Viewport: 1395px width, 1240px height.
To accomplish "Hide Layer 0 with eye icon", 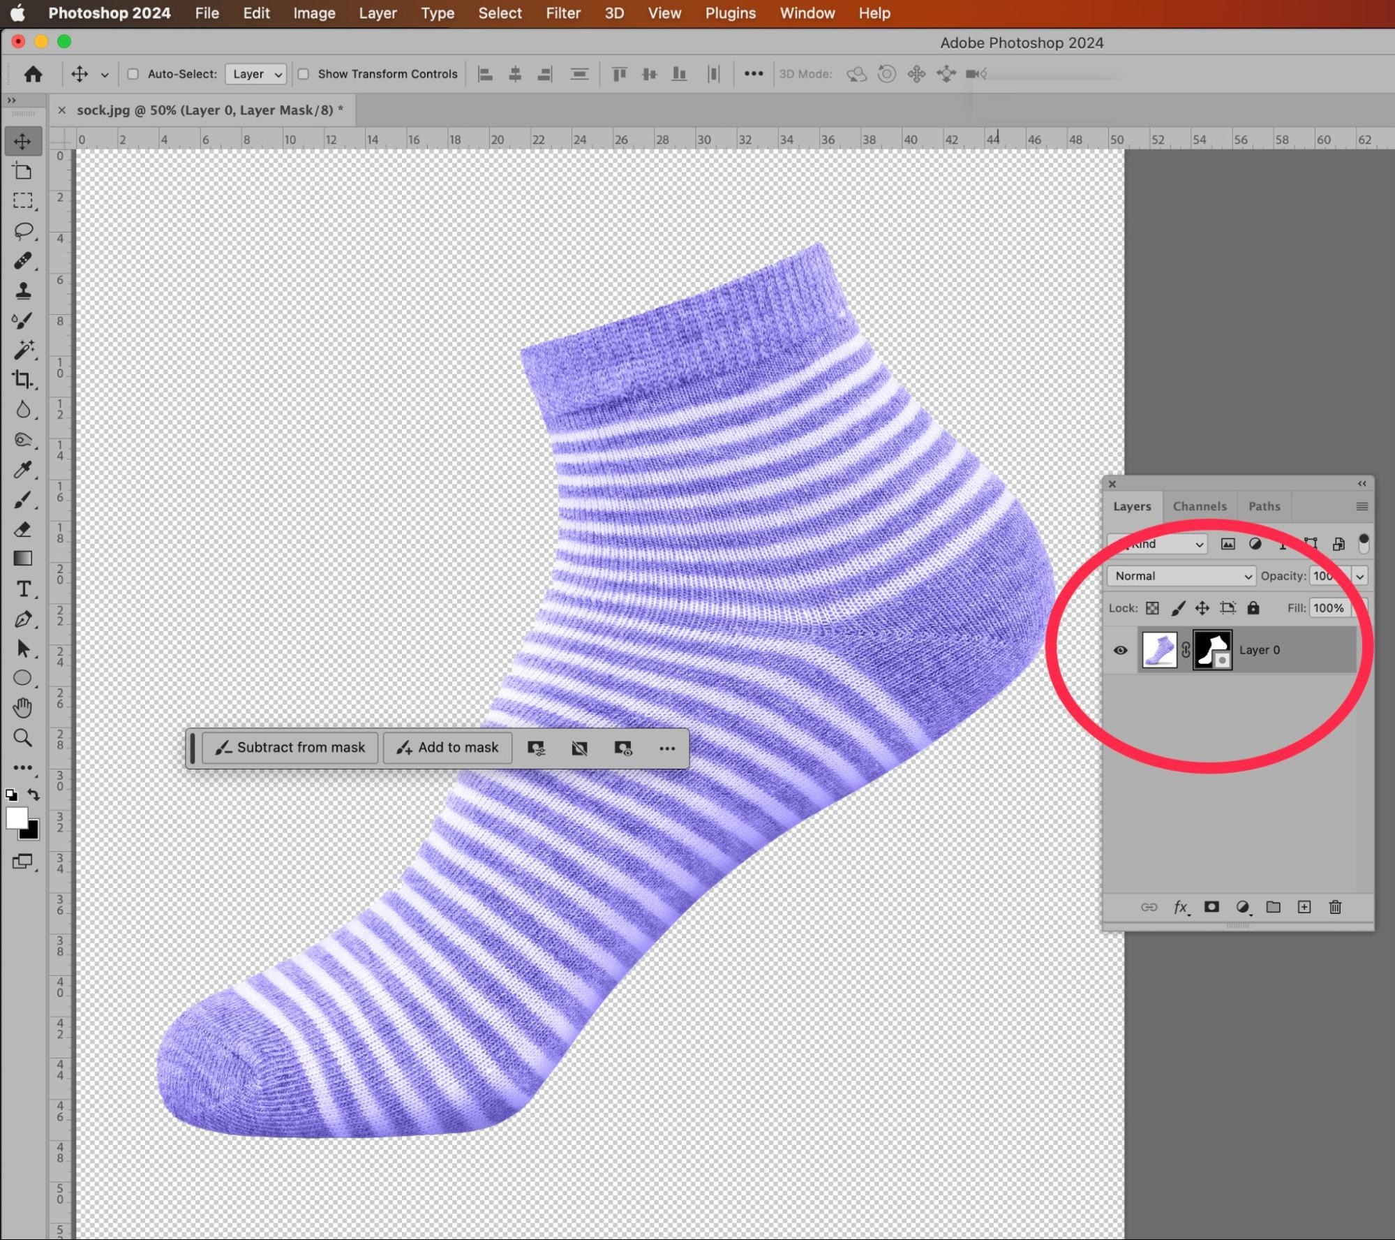I will click(x=1120, y=650).
